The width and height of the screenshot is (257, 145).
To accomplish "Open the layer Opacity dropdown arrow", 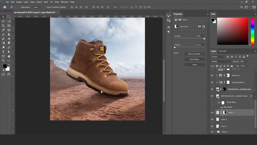I will pos(247,62).
